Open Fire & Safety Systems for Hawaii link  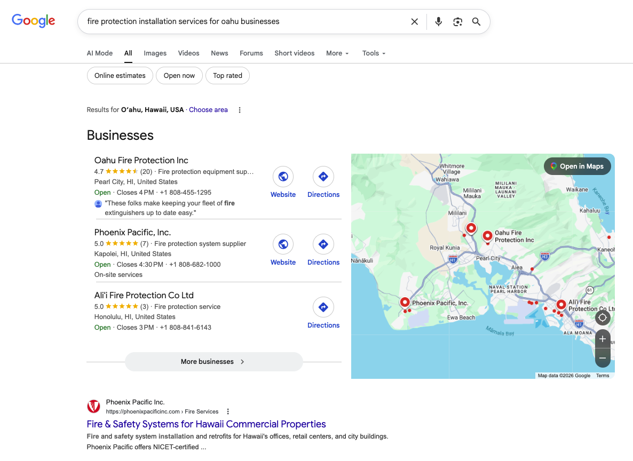tap(207, 424)
